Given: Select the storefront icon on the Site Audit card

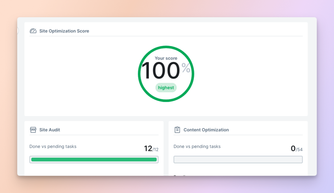Looking at the screenshot, I should click(x=33, y=129).
